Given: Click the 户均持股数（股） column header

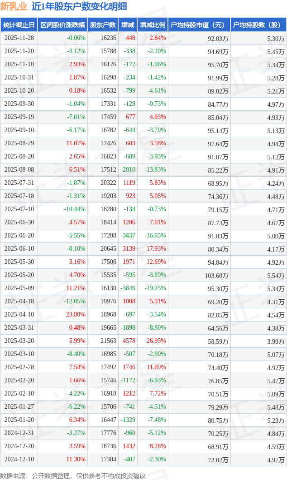Looking at the screenshot, I should (258, 25).
